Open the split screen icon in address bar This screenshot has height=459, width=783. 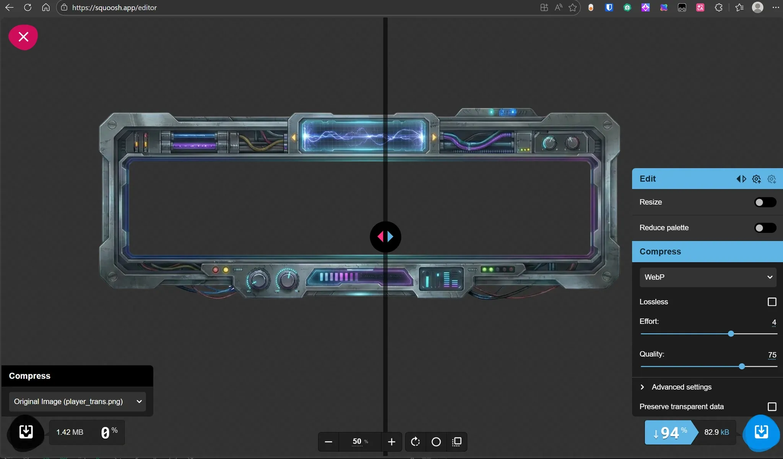click(544, 7)
